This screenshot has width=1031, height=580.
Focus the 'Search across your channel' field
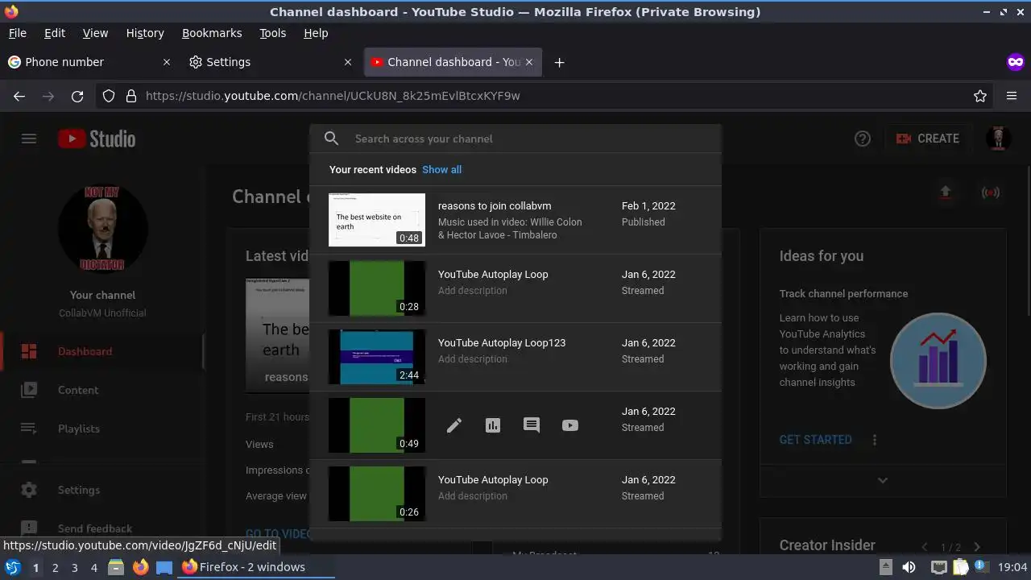coord(532,139)
